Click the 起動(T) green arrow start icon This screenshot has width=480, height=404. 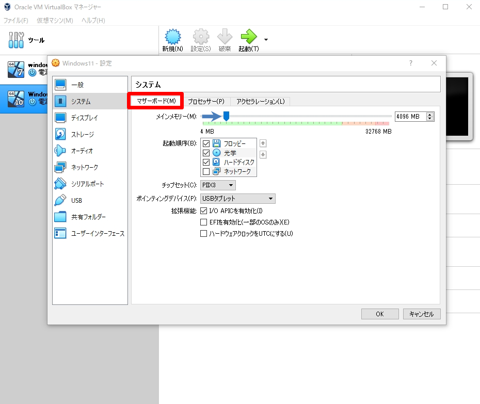pos(249,37)
